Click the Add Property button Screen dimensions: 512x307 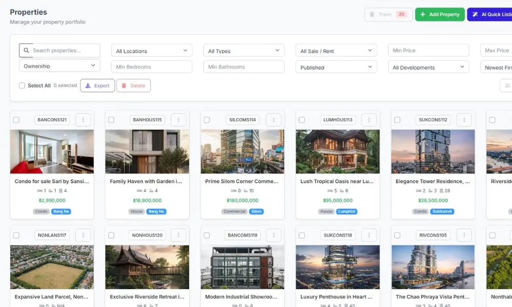pyautogui.click(x=440, y=14)
